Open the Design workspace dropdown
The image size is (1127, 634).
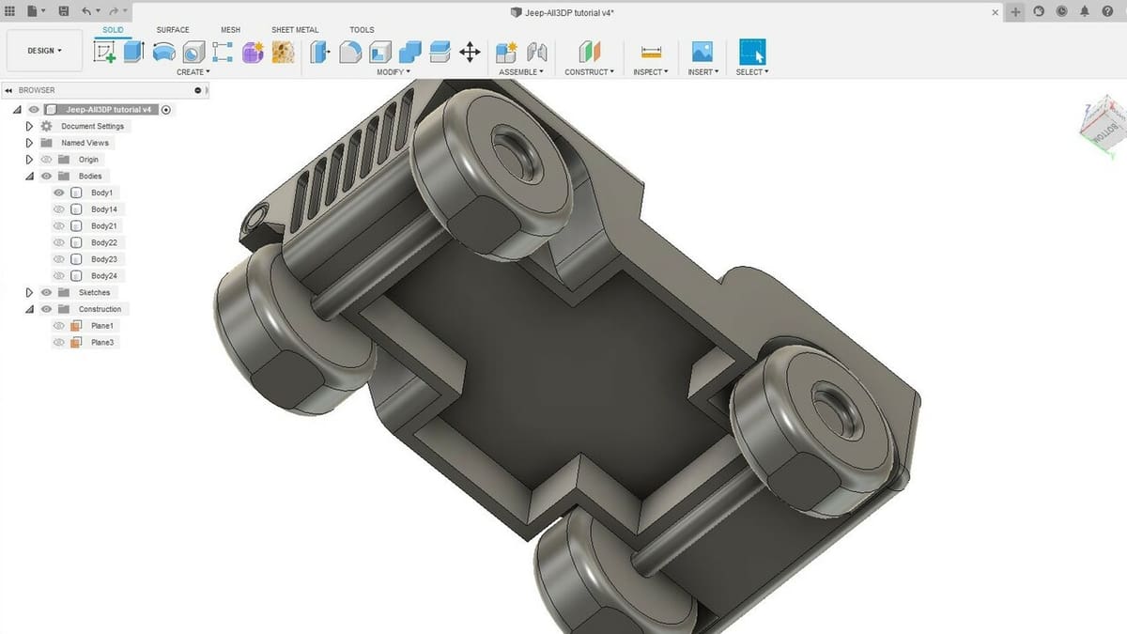[x=45, y=51]
